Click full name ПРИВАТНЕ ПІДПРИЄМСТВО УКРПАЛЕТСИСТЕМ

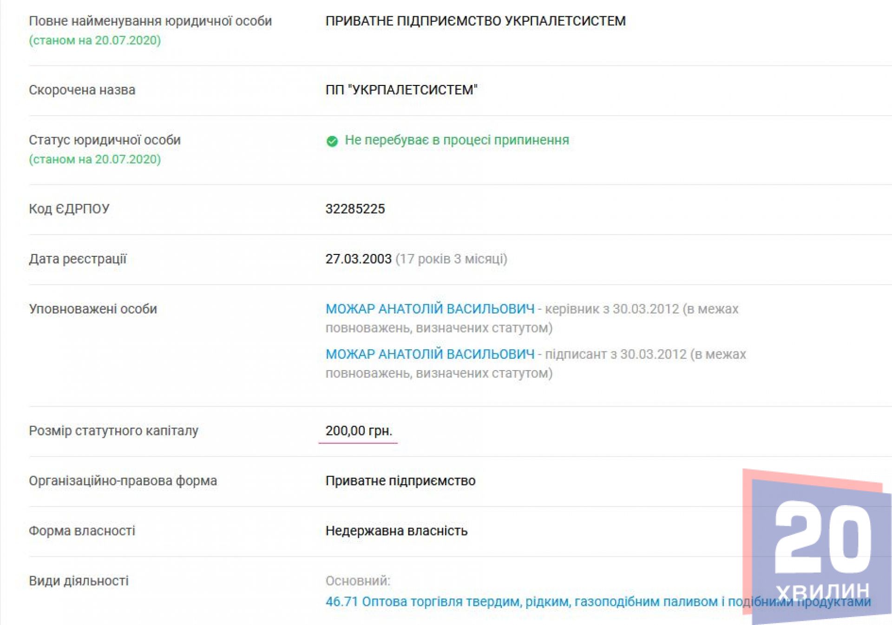[475, 21]
